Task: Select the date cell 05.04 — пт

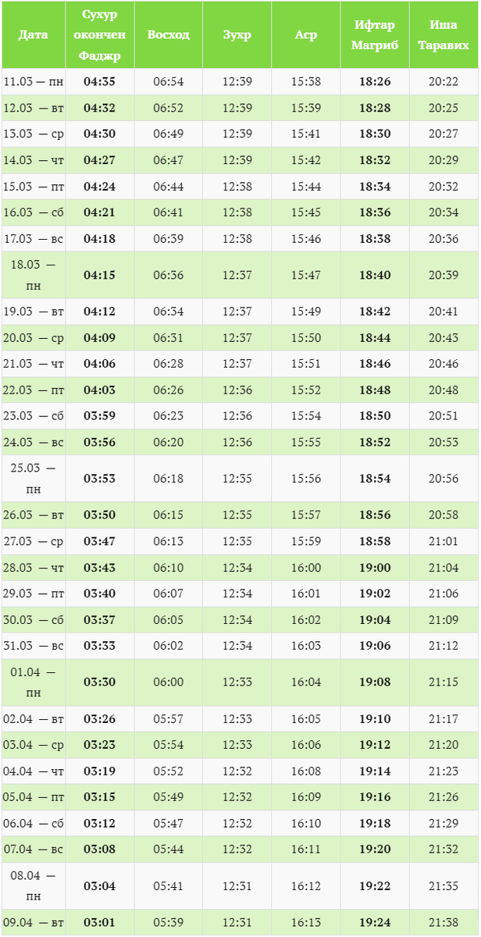Action: pos(33,797)
